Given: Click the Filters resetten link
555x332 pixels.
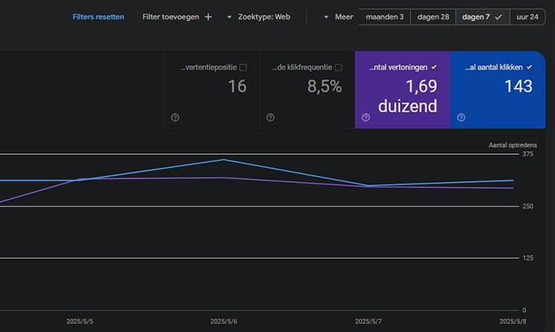Looking at the screenshot, I should [98, 17].
